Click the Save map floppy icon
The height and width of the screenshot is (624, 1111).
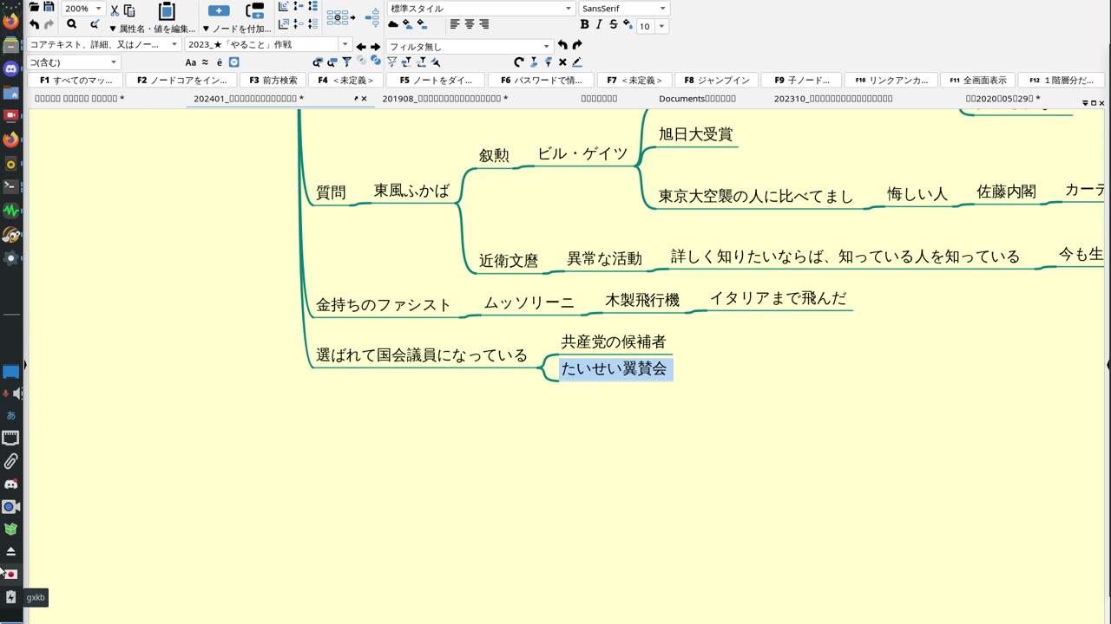point(49,7)
